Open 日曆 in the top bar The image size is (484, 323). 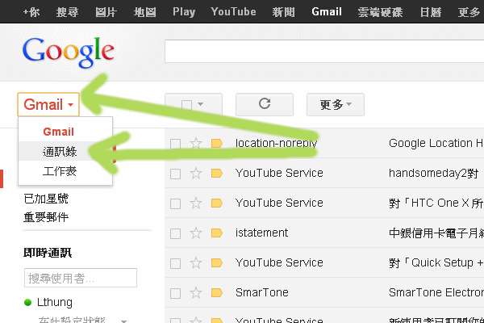coord(431,12)
